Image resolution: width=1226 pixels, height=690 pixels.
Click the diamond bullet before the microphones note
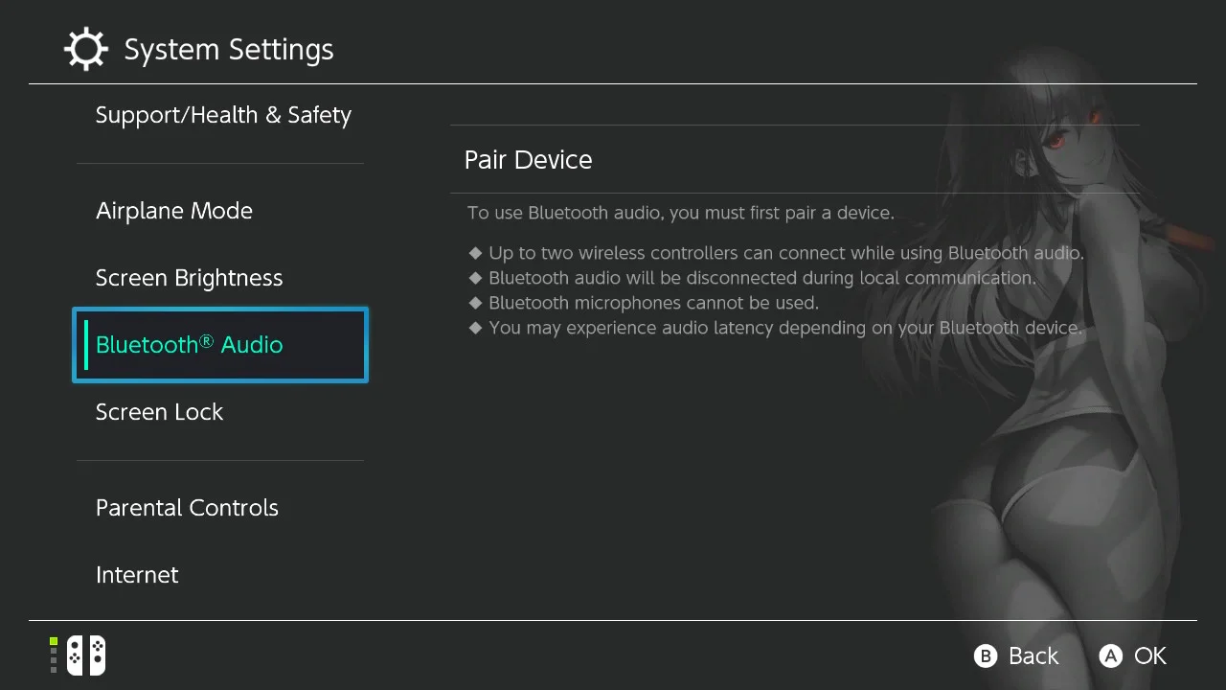point(475,303)
